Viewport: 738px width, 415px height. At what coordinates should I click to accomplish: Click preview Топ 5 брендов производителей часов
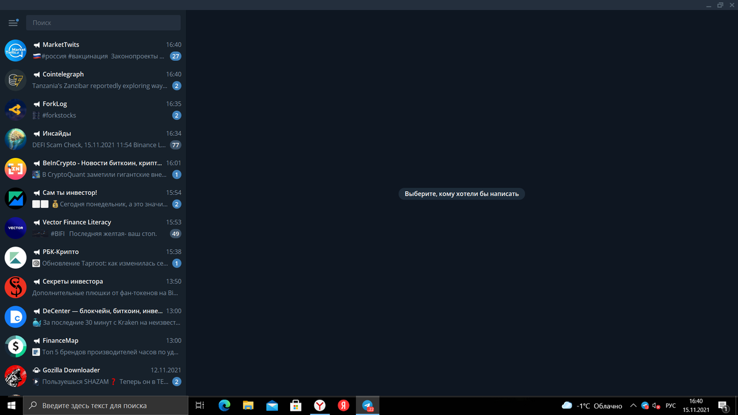(x=111, y=352)
